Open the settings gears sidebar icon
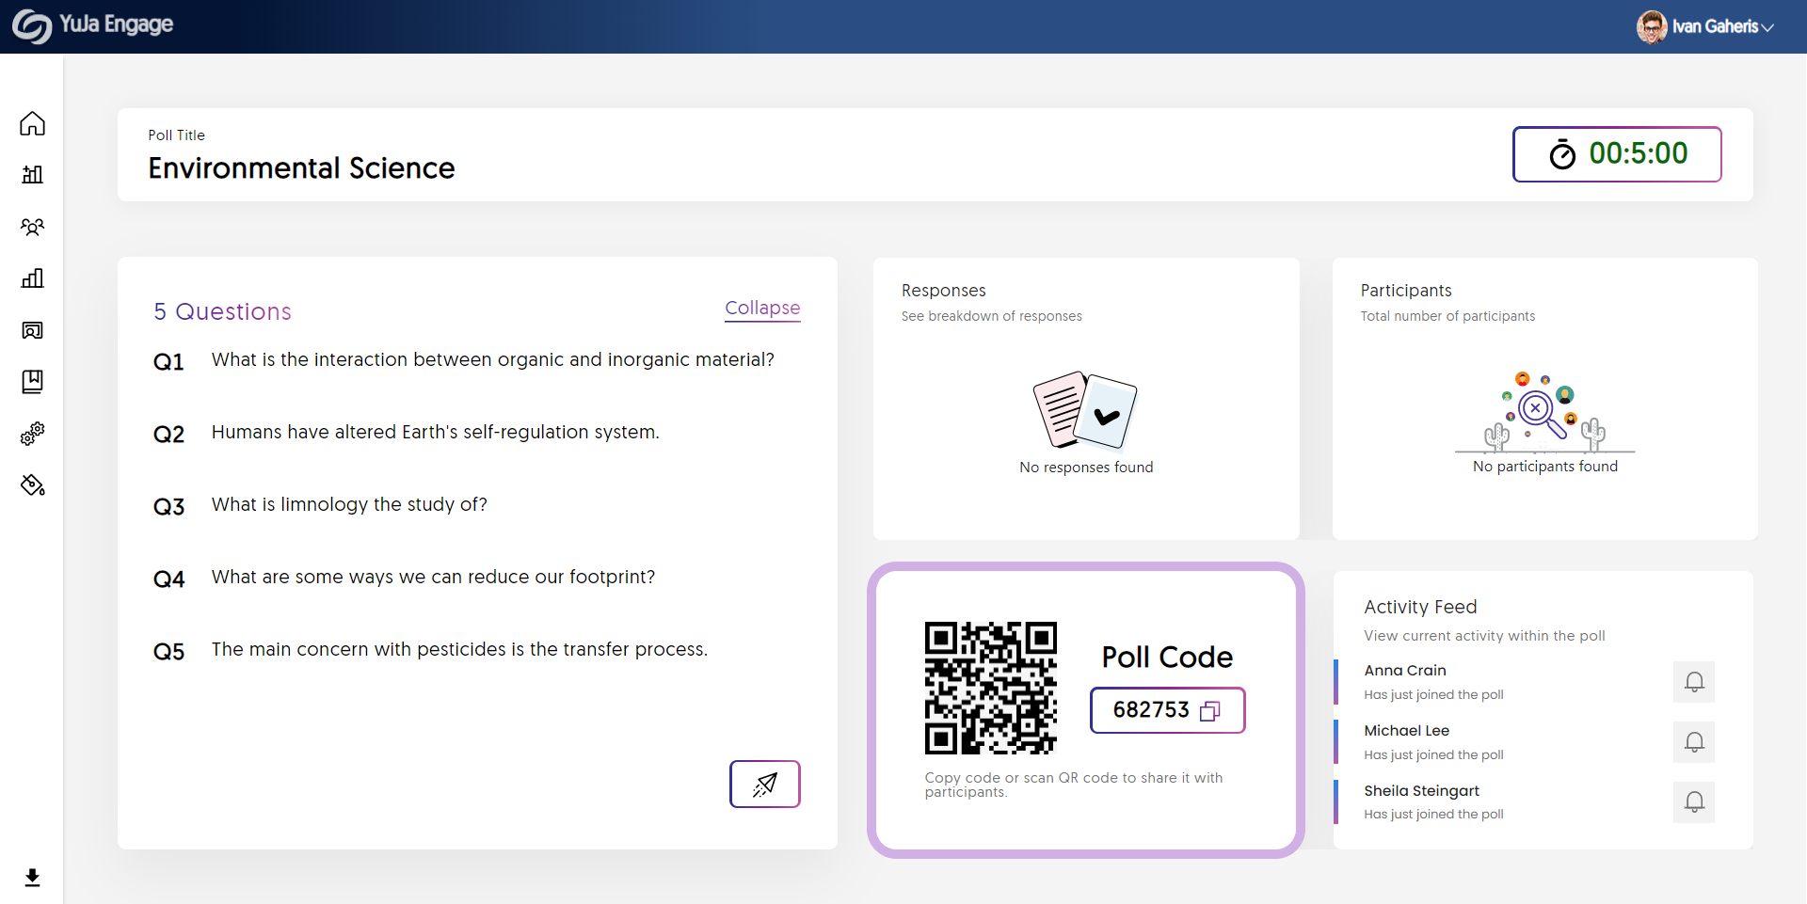The width and height of the screenshot is (1807, 904). pos(32,434)
